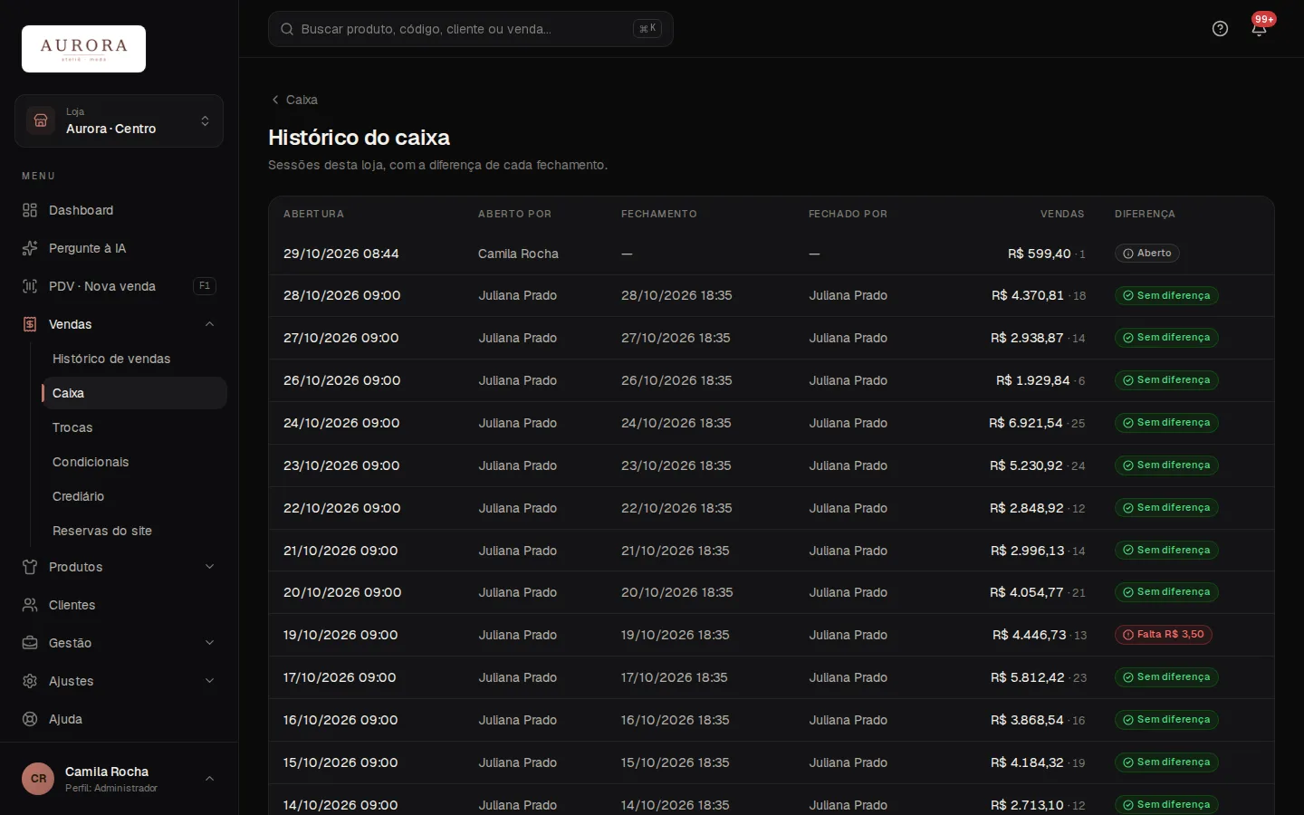
Task: Click the CR user avatar
Action: point(38,779)
